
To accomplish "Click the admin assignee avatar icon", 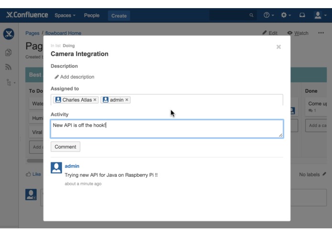I will tap(106, 100).
